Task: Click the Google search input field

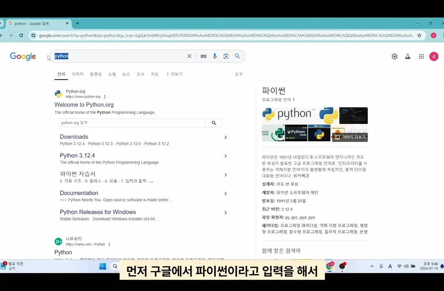Action: tap(119, 56)
